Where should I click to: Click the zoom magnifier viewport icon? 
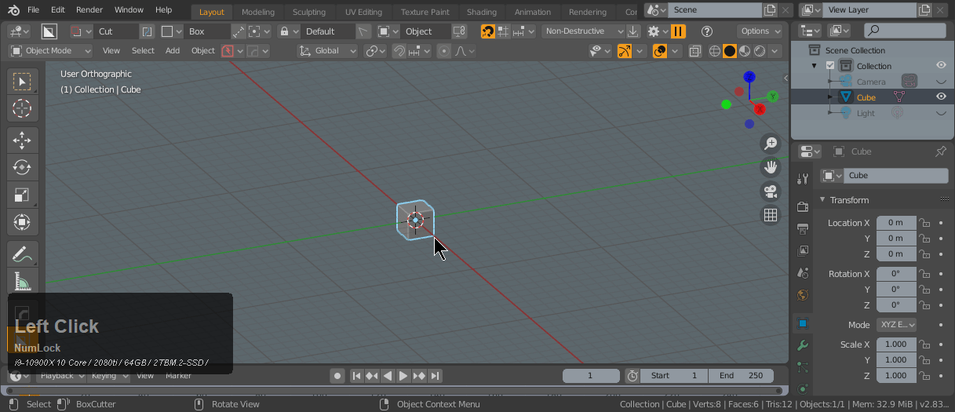[x=771, y=143]
